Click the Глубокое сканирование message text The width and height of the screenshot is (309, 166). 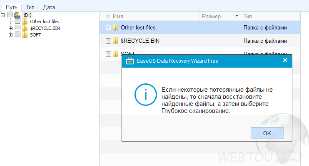196,111
